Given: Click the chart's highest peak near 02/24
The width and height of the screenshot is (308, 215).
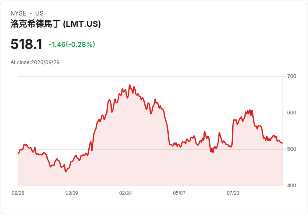Looking at the screenshot, I should [130, 85].
